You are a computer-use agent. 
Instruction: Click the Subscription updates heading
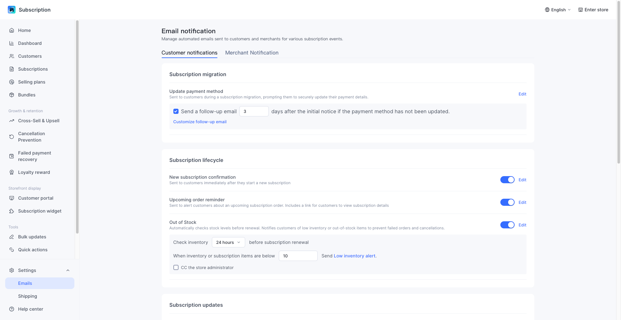click(x=196, y=305)
